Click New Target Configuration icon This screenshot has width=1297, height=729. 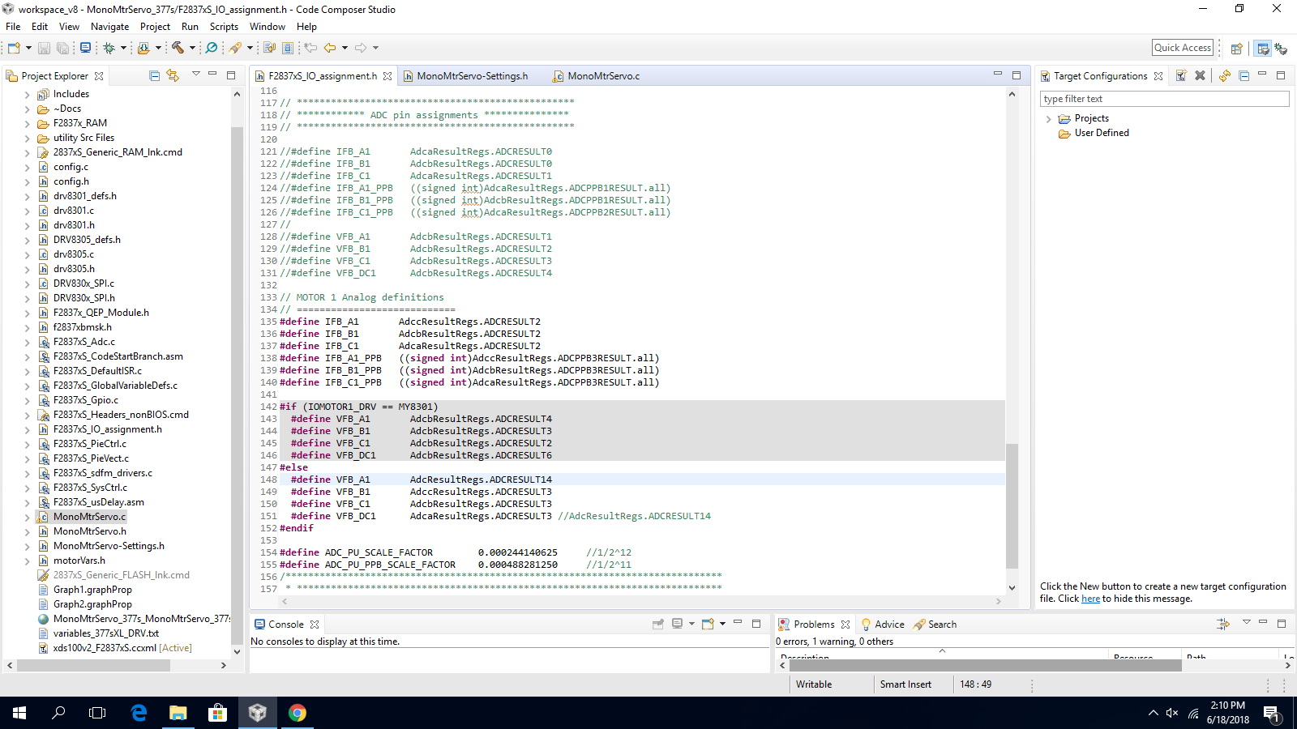[x=1181, y=75]
